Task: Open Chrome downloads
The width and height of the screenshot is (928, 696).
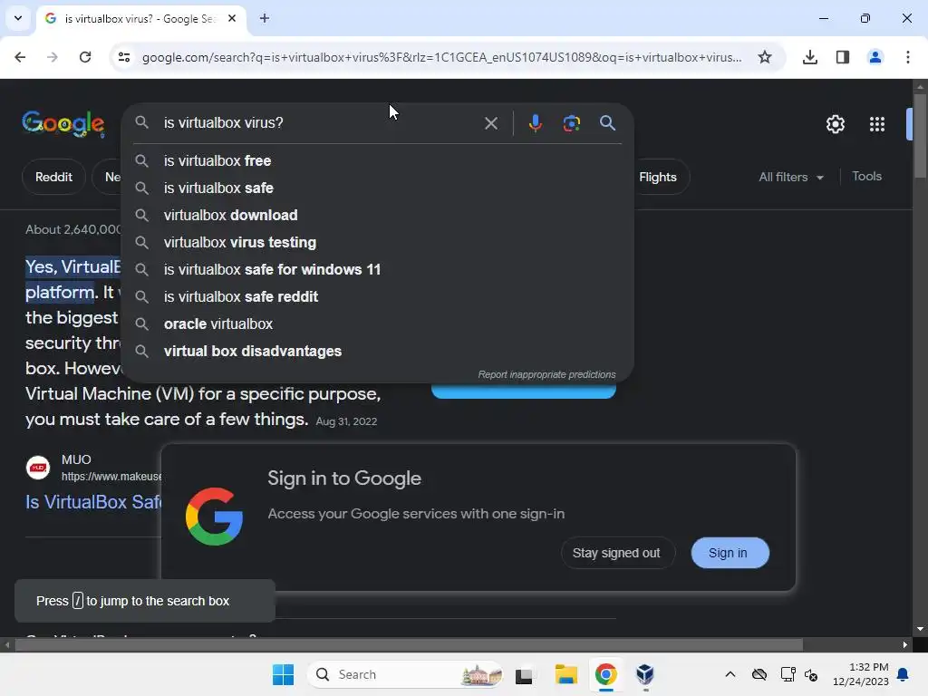Action: tap(810, 57)
